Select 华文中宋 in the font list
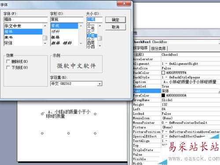Image resolution: width=220 pixels, height=165 pixels. pyautogui.click(x=23, y=26)
